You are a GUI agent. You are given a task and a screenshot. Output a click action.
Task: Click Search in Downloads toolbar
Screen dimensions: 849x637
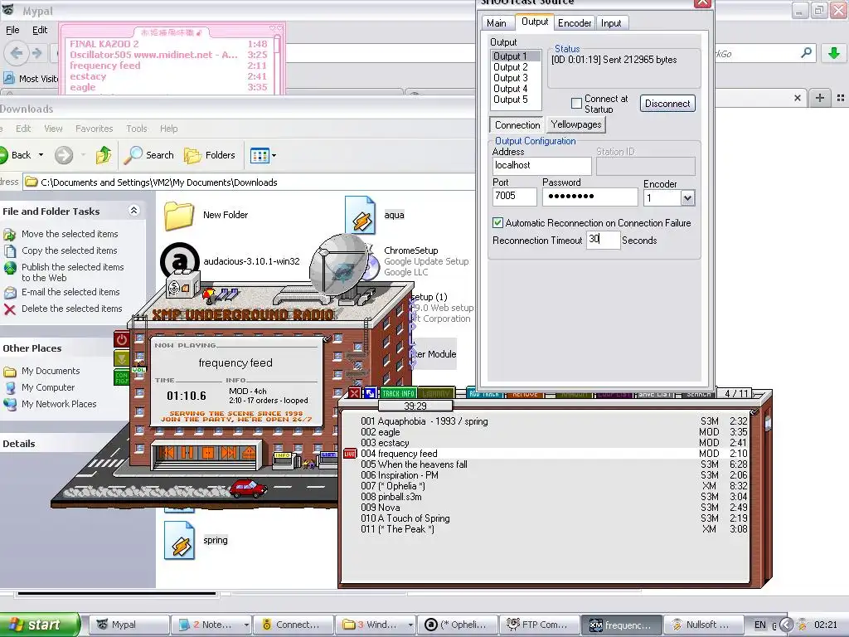(149, 155)
